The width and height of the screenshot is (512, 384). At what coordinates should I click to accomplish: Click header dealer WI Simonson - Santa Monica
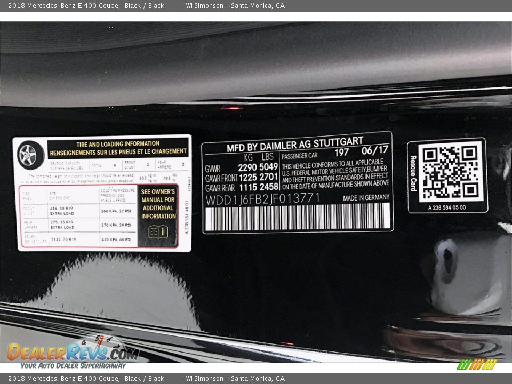coord(235,5)
